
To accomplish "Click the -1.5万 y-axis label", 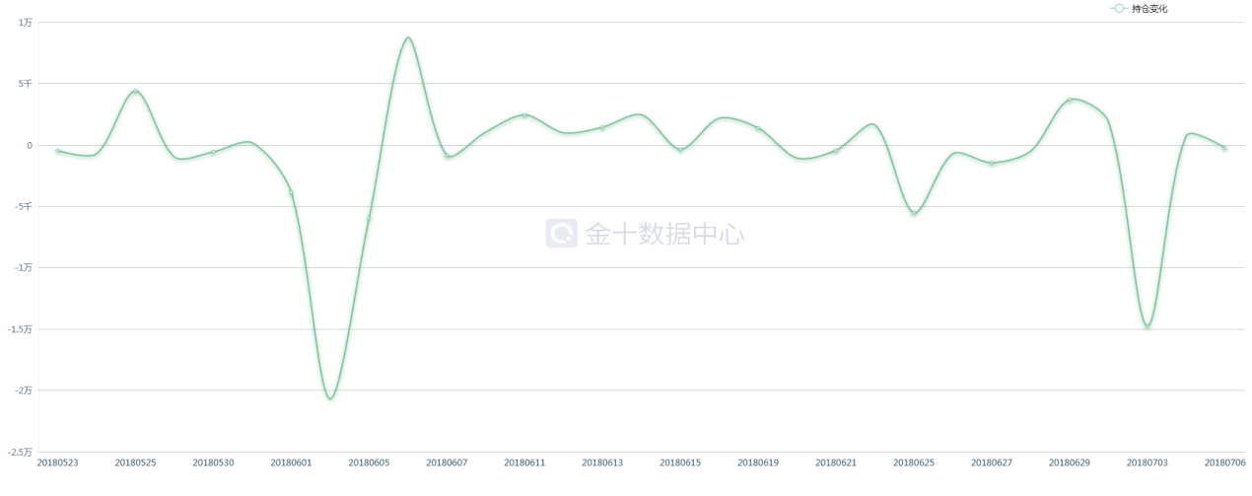I will pos(22,329).
